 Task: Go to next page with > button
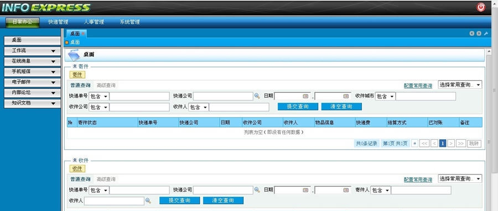click(x=451, y=144)
